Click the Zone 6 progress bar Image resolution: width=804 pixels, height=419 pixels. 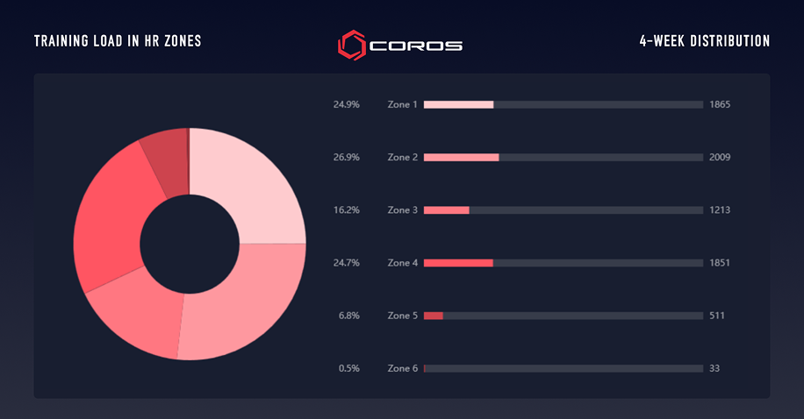point(564,368)
